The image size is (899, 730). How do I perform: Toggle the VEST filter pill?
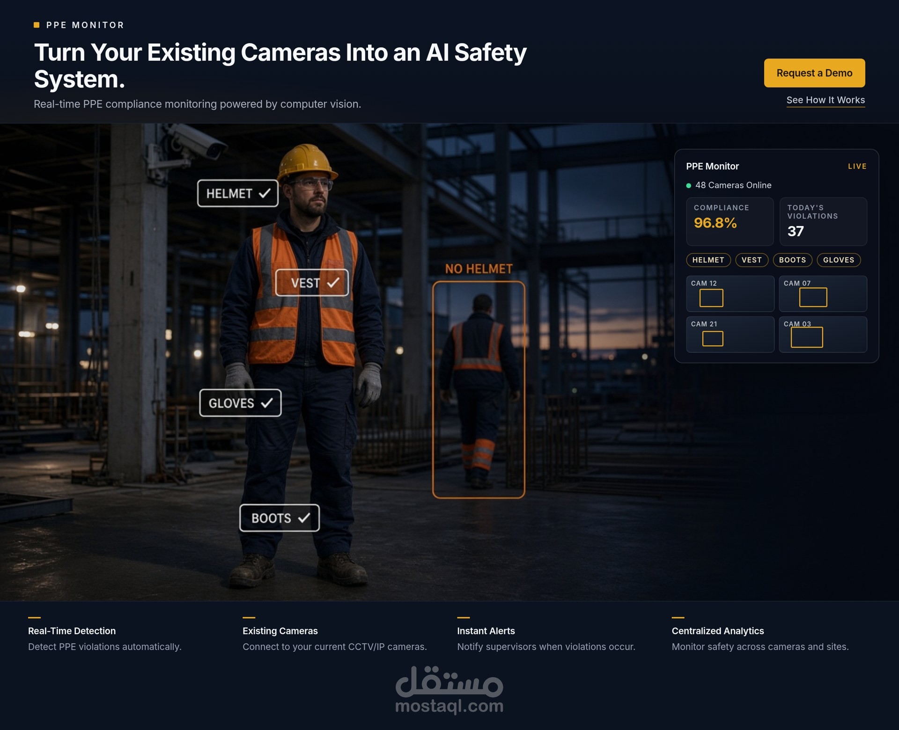[752, 260]
